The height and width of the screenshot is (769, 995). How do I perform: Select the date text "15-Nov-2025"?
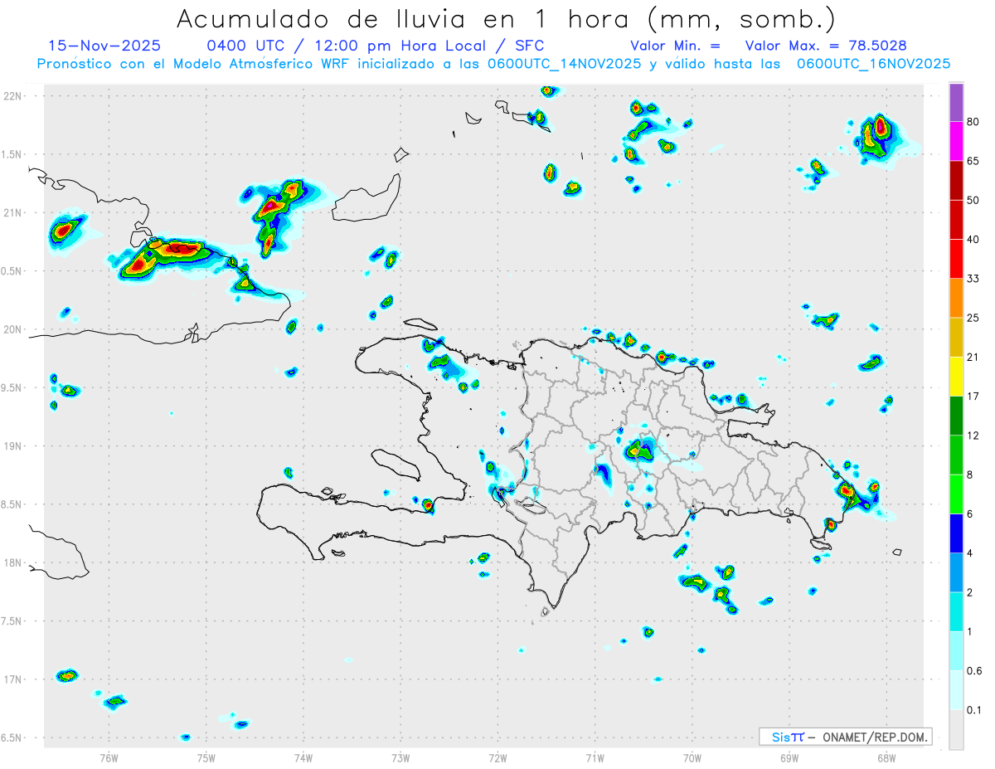coord(104,46)
